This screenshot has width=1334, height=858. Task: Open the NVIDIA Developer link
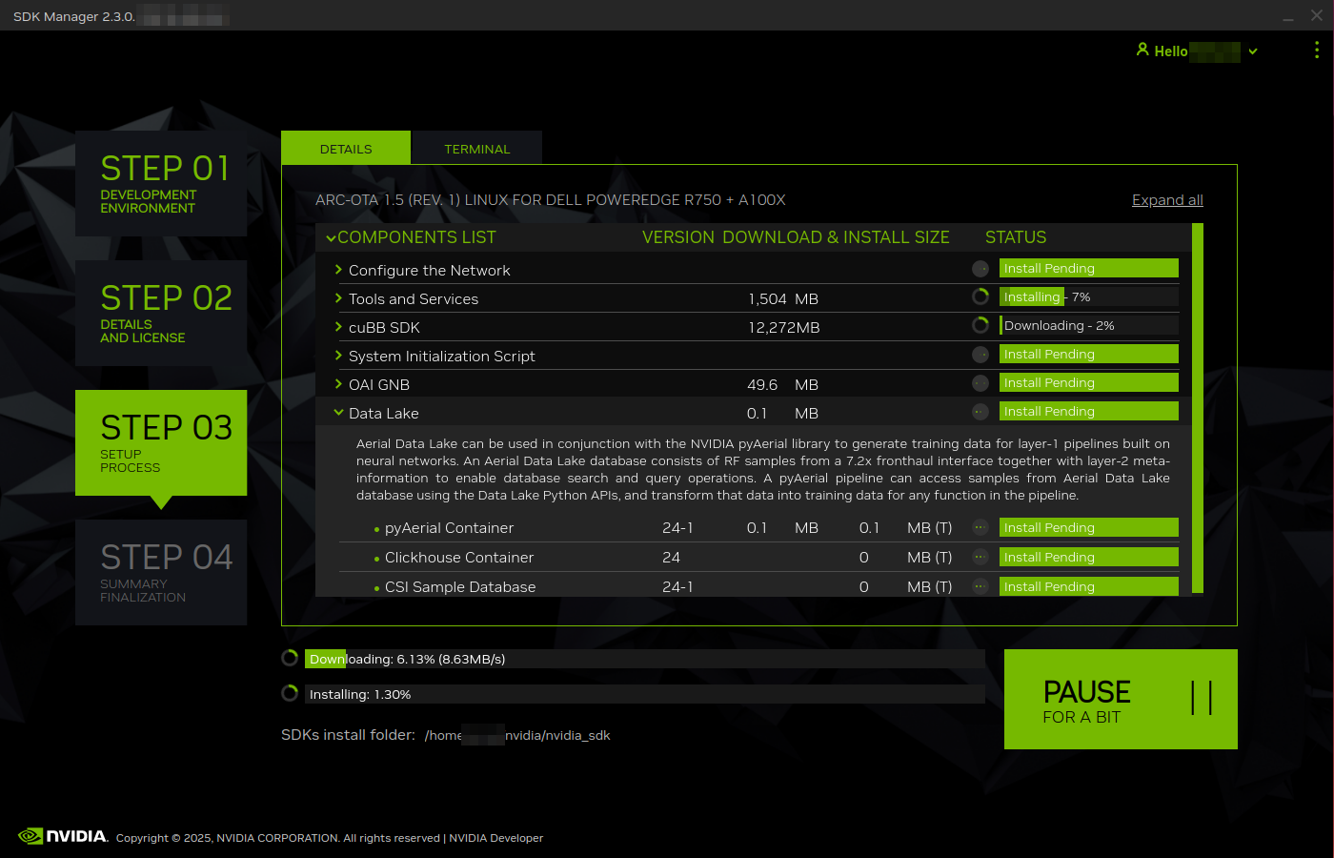(x=495, y=838)
